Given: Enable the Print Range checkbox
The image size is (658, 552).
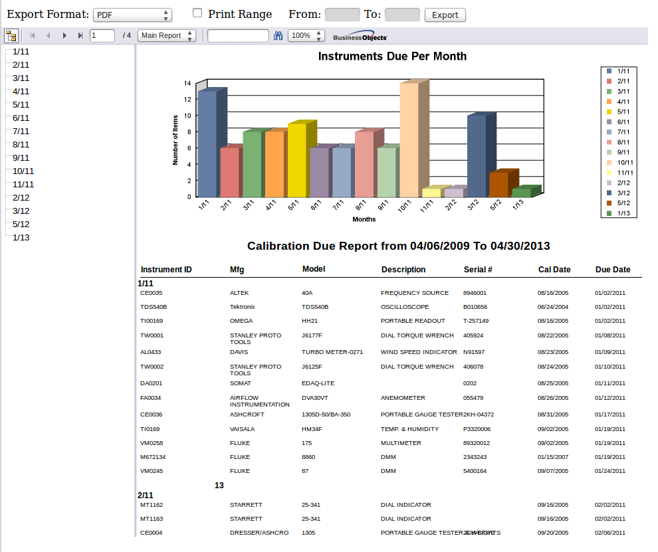Looking at the screenshot, I should coord(196,12).
